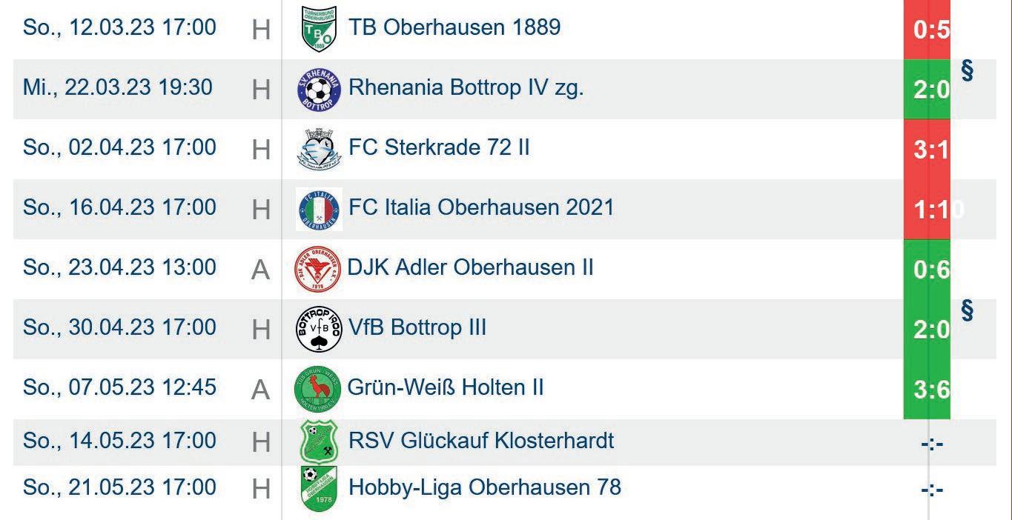Screen dimensions: 1012x520
Task: Open the FC Italia Oberhausen 2021 link
Action: click(481, 207)
